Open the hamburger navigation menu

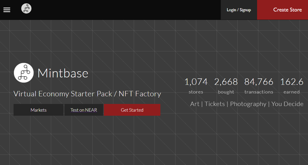point(7,10)
